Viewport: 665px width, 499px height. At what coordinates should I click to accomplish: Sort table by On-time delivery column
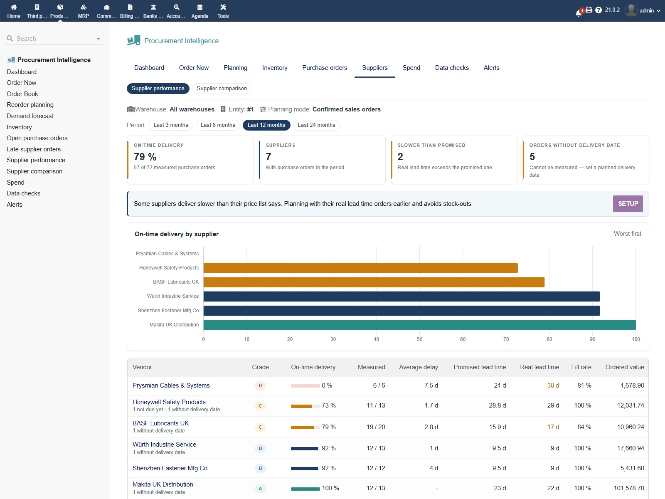pyautogui.click(x=313, y=367)
